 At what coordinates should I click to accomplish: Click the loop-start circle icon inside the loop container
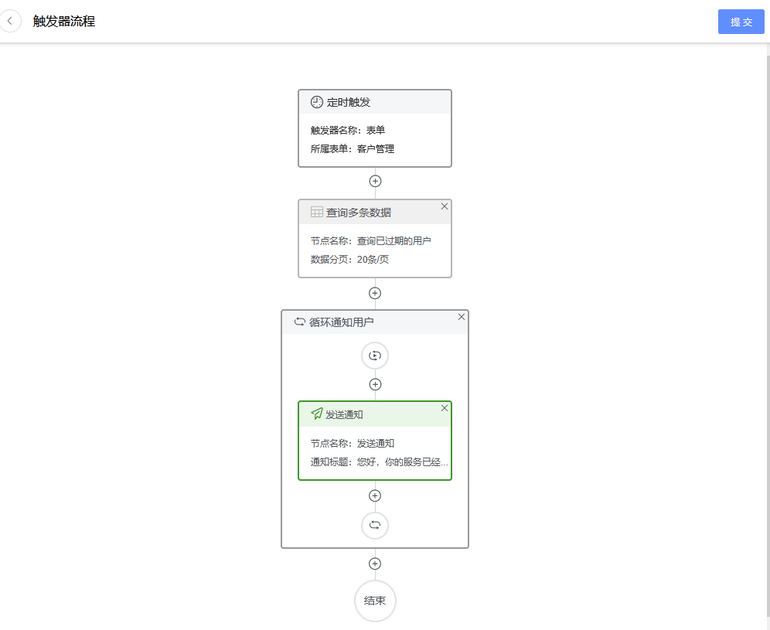tap(375, 356)
